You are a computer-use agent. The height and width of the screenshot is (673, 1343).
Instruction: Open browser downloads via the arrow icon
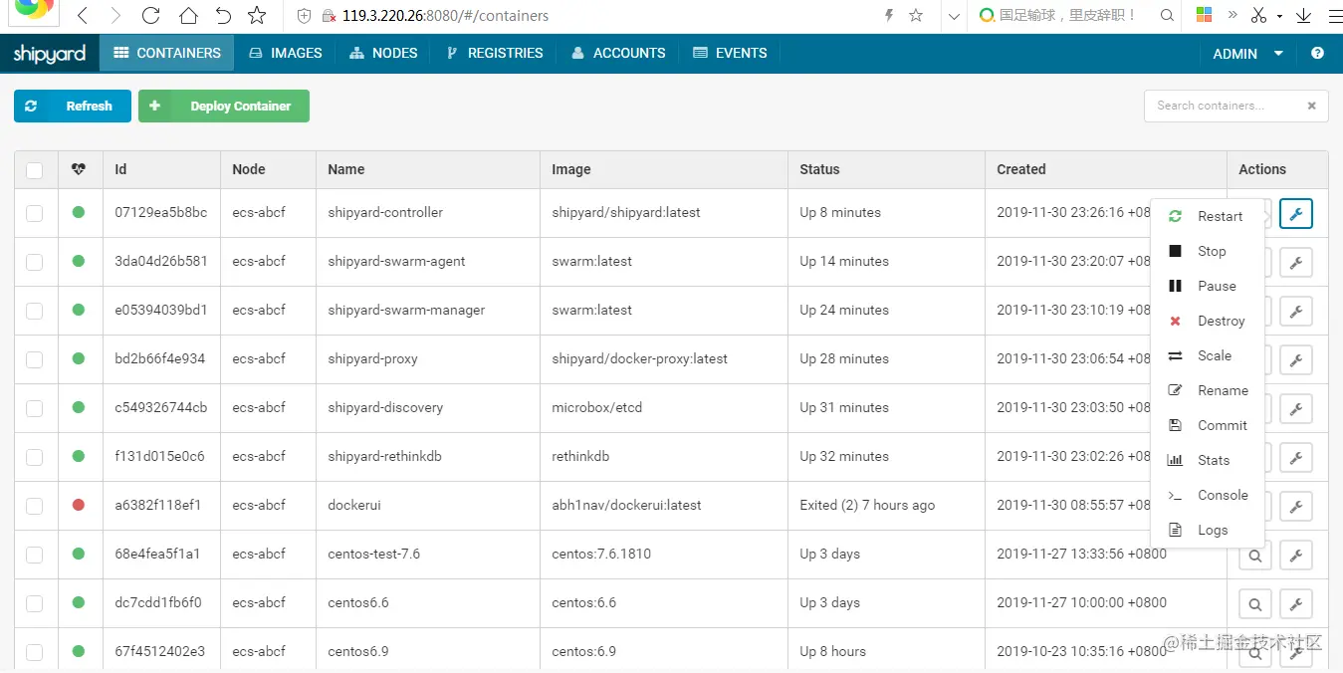pos(1303,15)
